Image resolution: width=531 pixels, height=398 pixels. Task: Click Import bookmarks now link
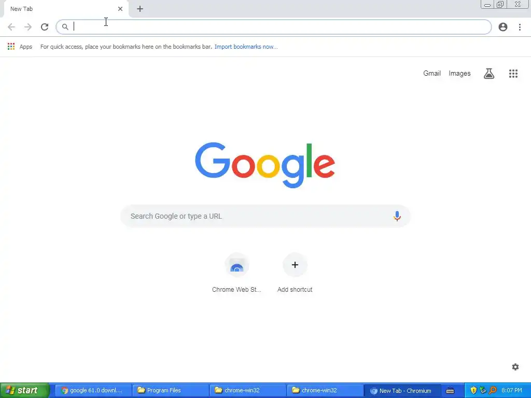pos(246,47)
